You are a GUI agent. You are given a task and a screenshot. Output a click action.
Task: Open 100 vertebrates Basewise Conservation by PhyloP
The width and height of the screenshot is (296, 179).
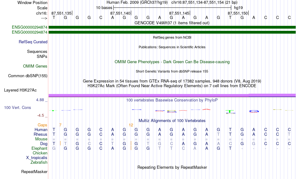172,100
